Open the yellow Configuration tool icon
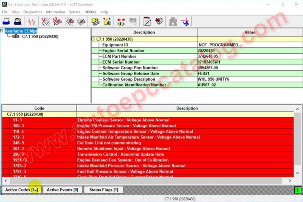 pos(107,22)
